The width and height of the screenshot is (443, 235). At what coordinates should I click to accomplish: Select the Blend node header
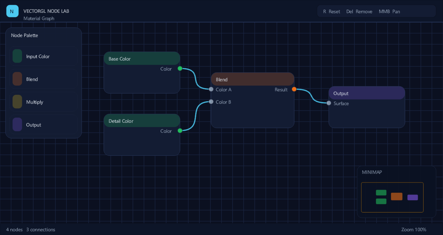tap(253, 79)
